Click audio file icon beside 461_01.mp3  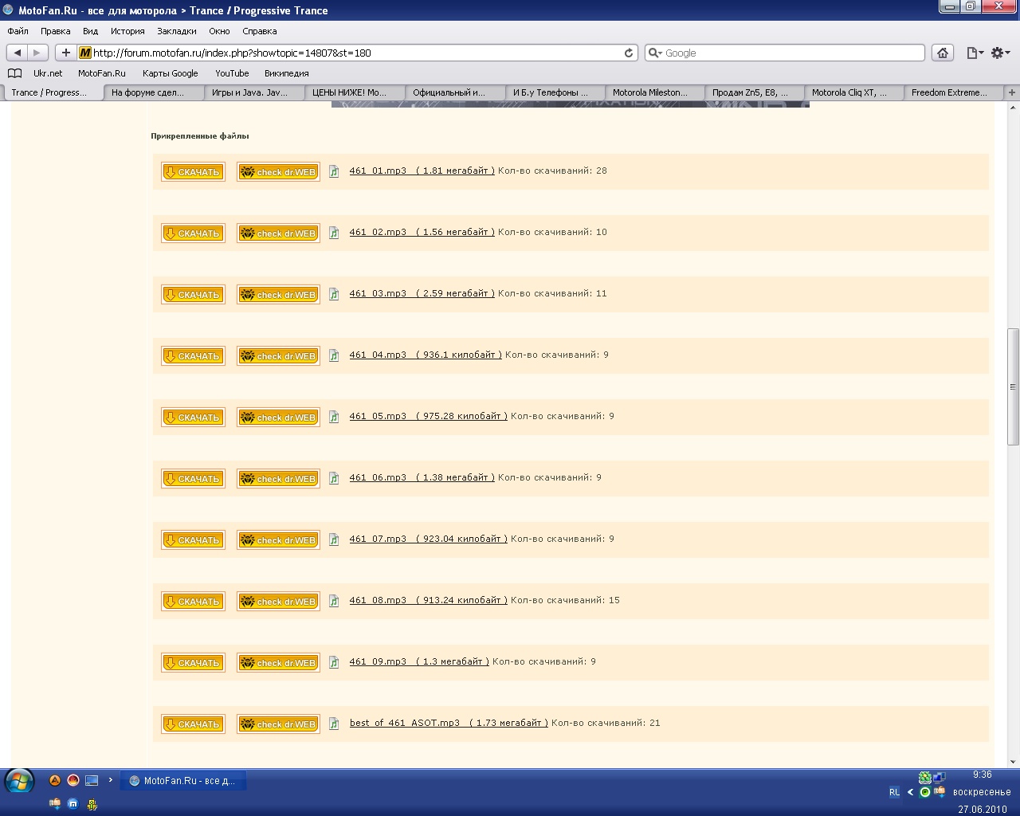[x=334, y=171]
